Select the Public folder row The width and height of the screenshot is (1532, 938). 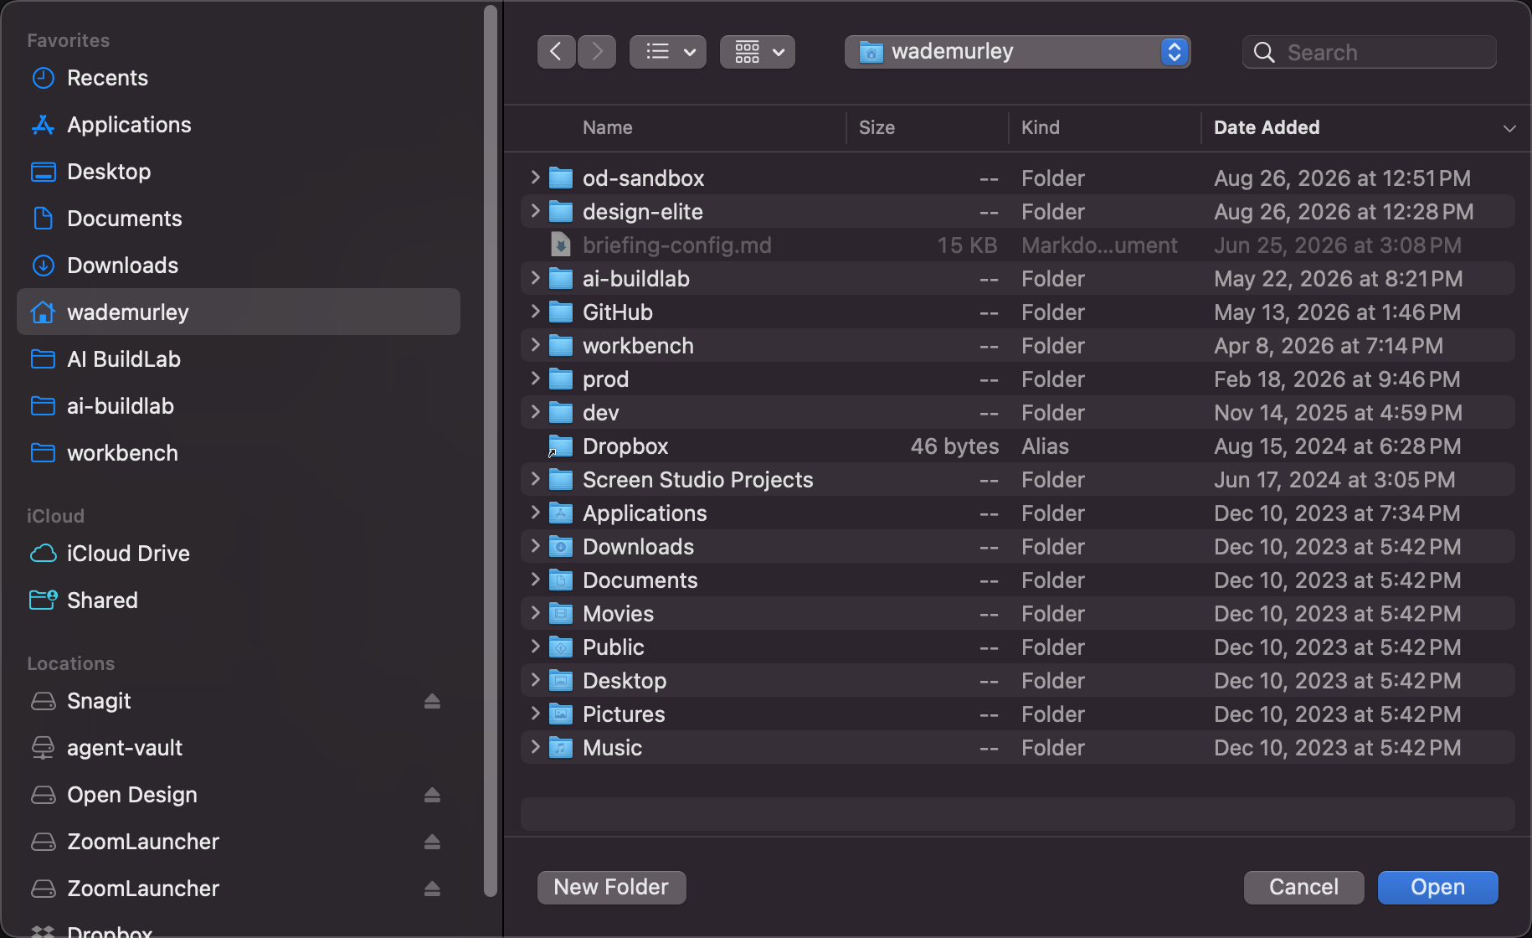(1018, 647)
